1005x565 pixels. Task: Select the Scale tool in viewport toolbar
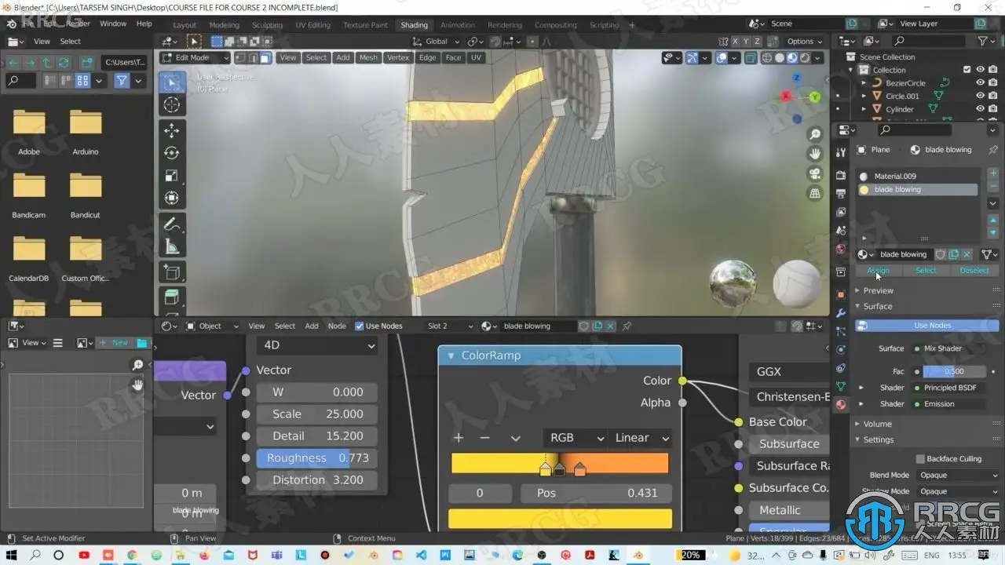tap(172, 176)
